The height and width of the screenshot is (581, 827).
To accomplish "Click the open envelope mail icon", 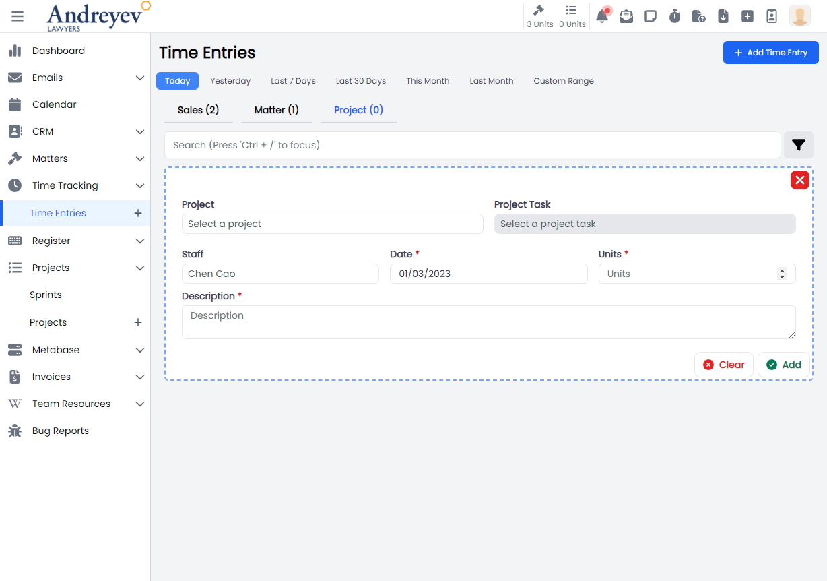I will 626,16.
